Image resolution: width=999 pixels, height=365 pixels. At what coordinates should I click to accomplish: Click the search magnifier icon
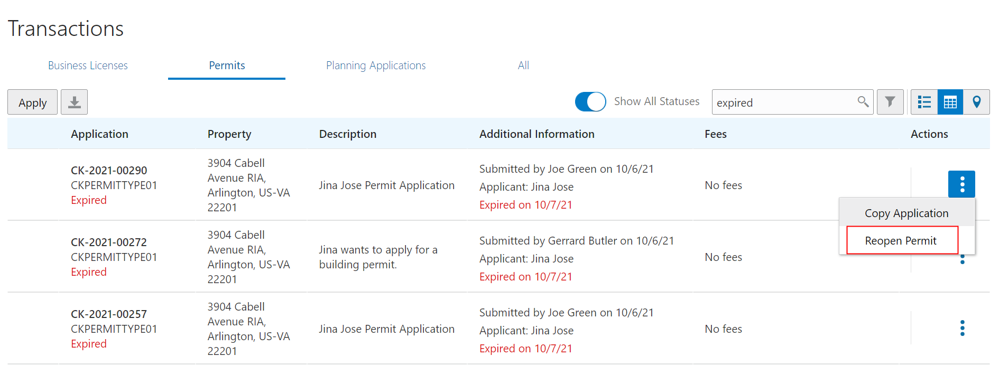[863, 101]
